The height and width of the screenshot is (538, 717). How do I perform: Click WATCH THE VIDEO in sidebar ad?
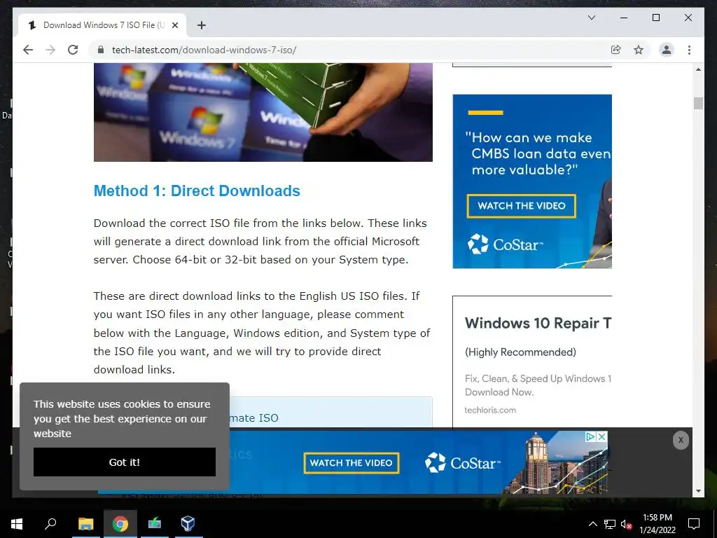521,206
